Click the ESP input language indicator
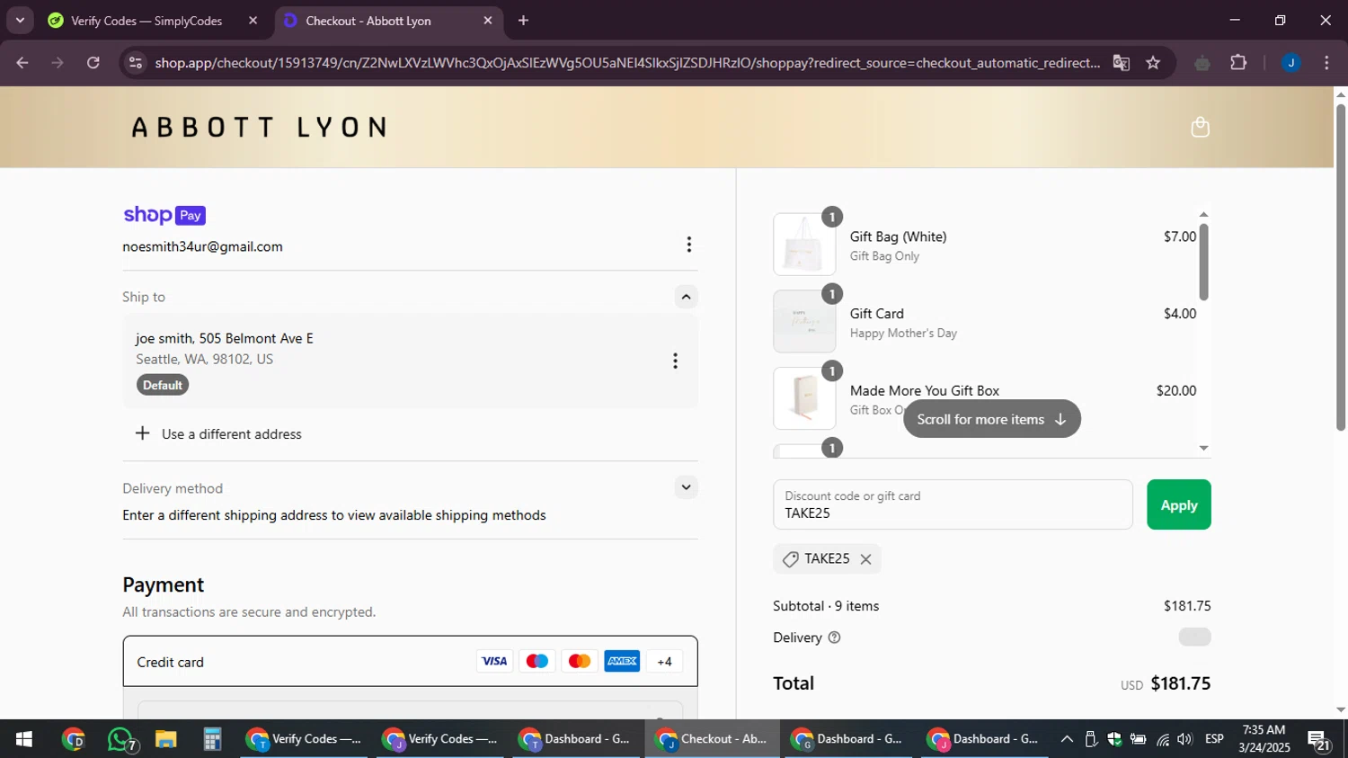Viewport: 1348px width, 758px height. tap(1214, 739)
